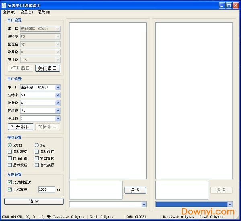Enable the 窗口置顶 checkbox
The width and height of the screenshot is (241, 221).
[x=37, y=158]
